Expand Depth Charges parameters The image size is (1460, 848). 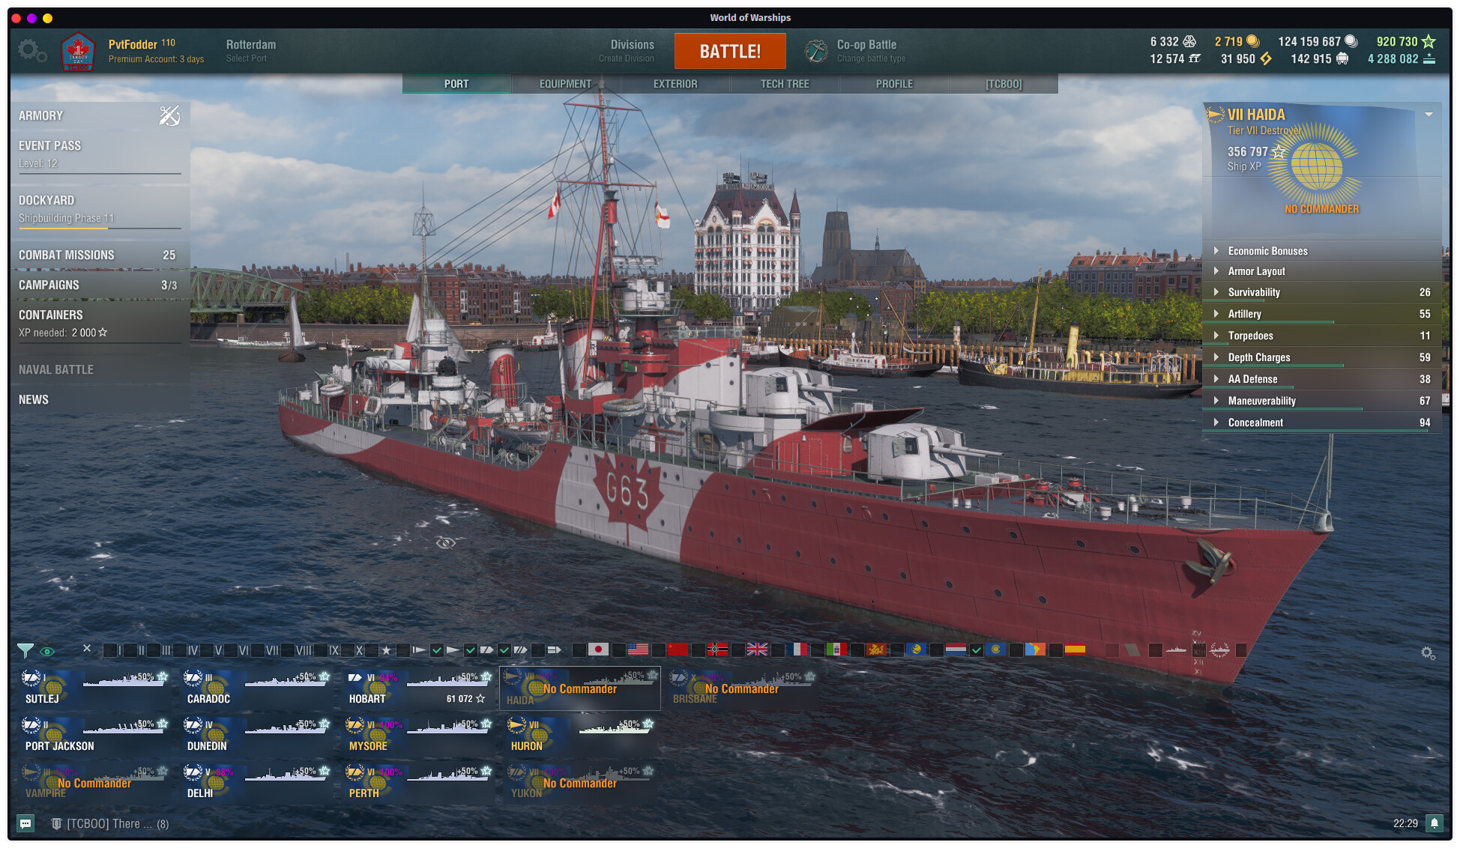(x=1322, y=357)
